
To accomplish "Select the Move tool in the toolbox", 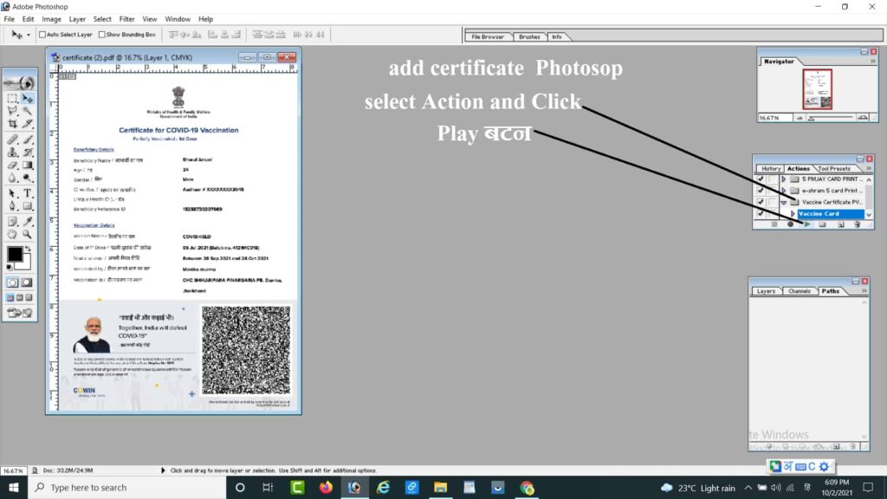I will [x=27, y=99].
